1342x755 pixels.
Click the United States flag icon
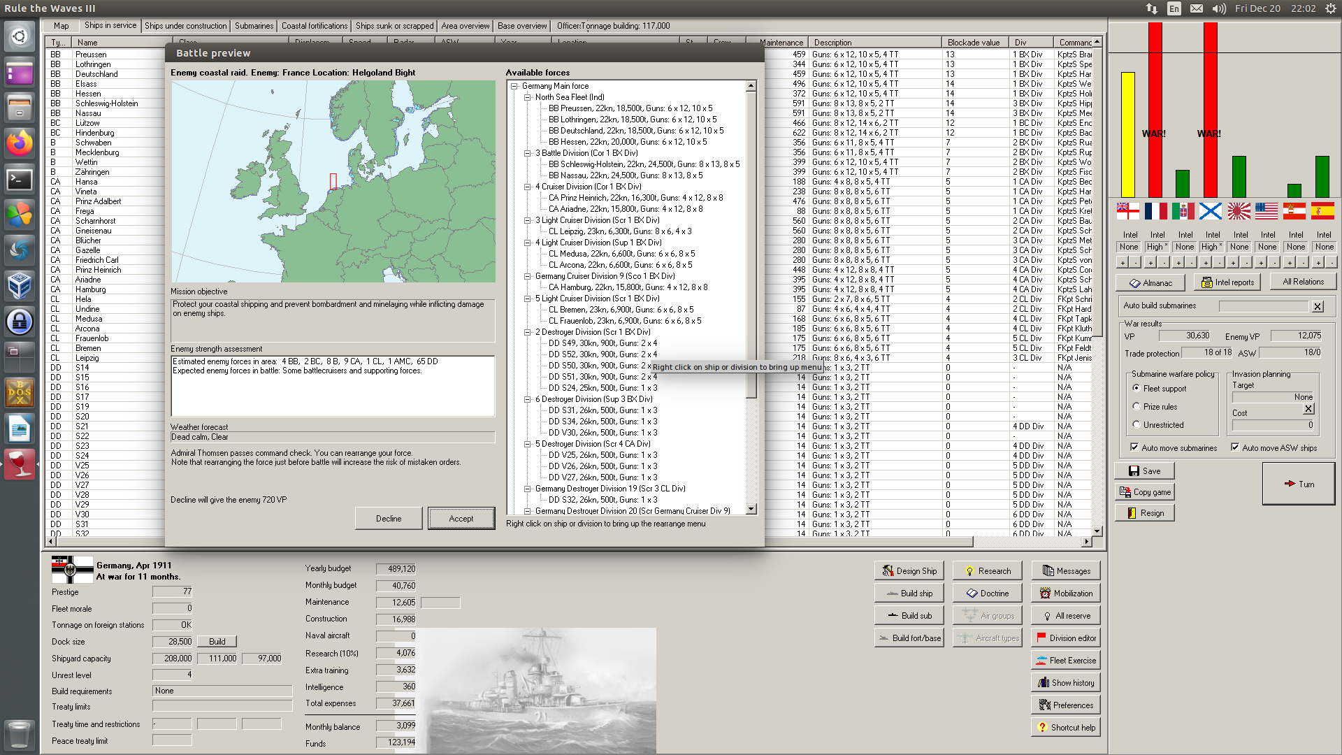[1267, 210]
